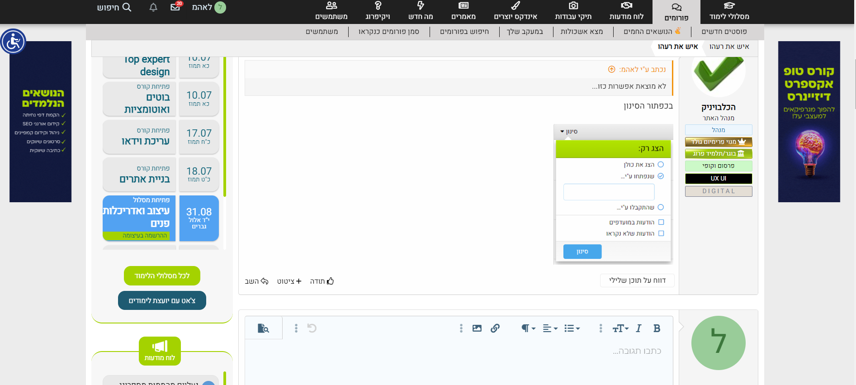The width and height of the screenshot is (856, 385).
Task: Collapse the סינון filter dropdown
Action: pos(569,132)
